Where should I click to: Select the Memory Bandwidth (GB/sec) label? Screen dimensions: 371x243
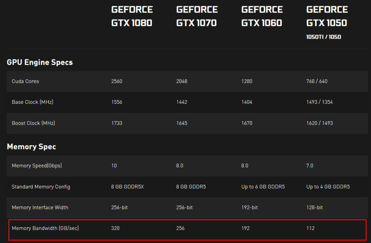(45, 228)
